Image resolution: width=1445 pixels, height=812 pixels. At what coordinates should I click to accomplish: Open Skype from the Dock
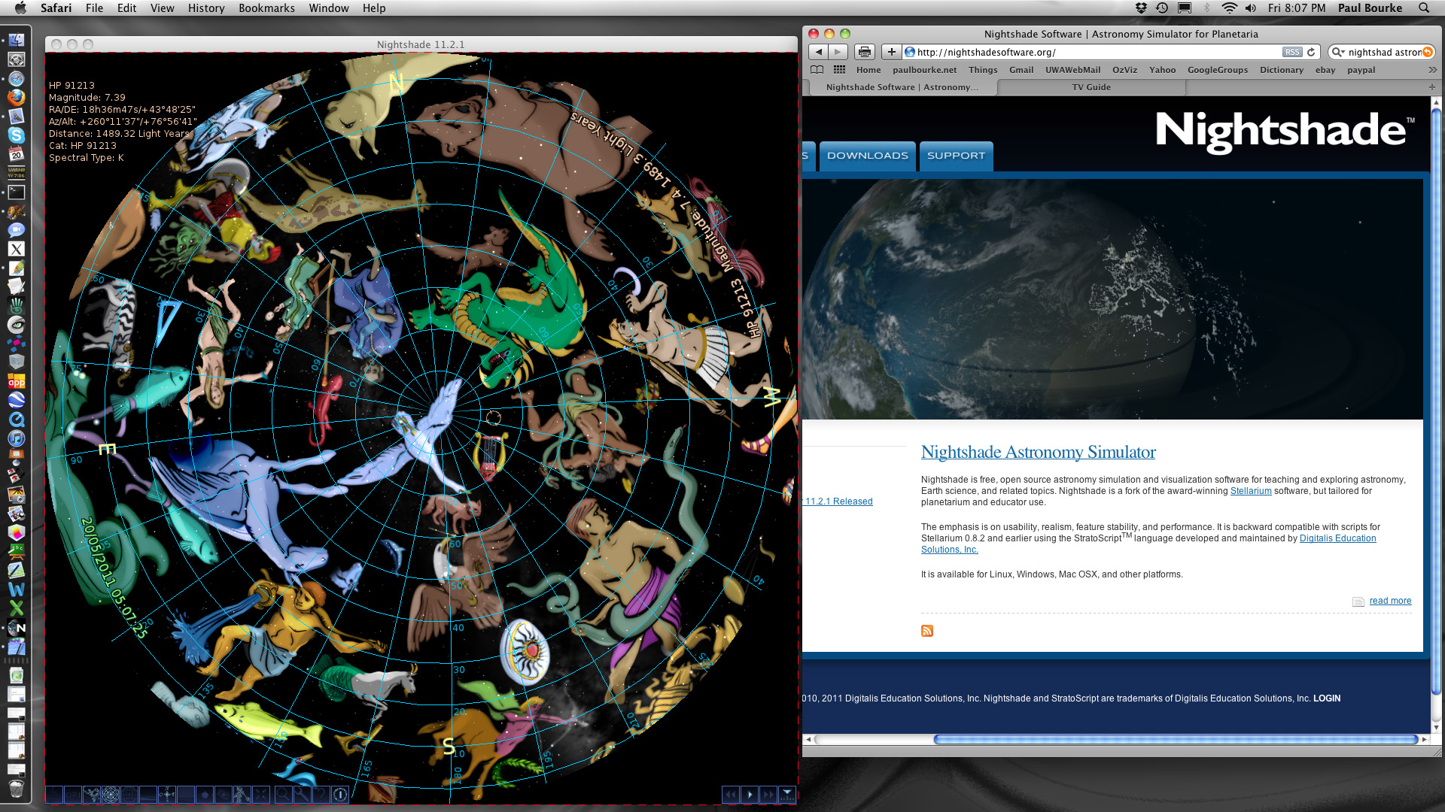(17, 135)
